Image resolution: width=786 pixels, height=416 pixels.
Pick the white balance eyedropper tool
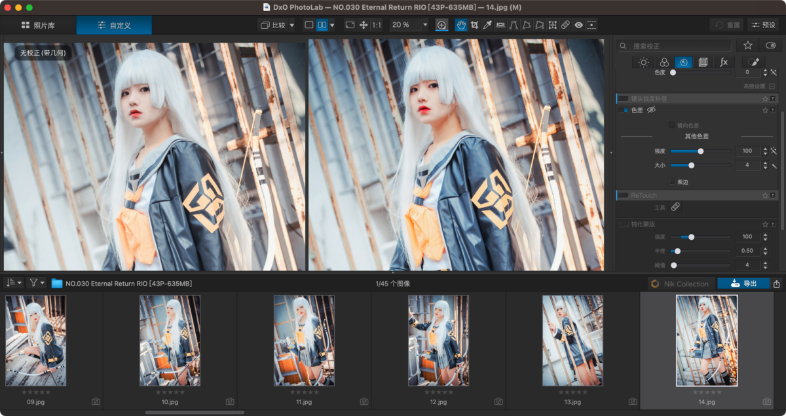487,25
